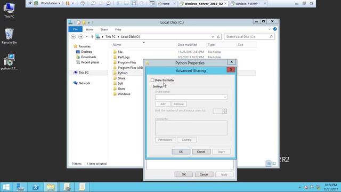The height and width of the screenshot is (192, 341).
Task: Open the Recycle Bin desktop icon
Action: coord(9,36)
